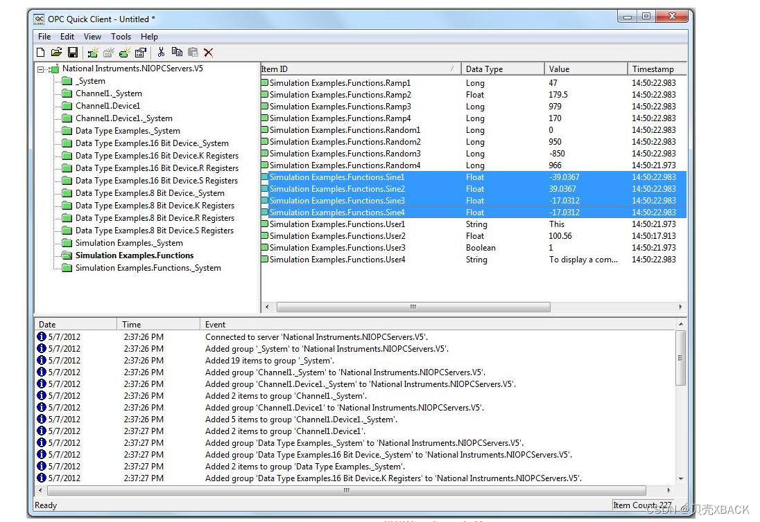Click the green item icon for User4
The image size is (760, 522).
265,260
